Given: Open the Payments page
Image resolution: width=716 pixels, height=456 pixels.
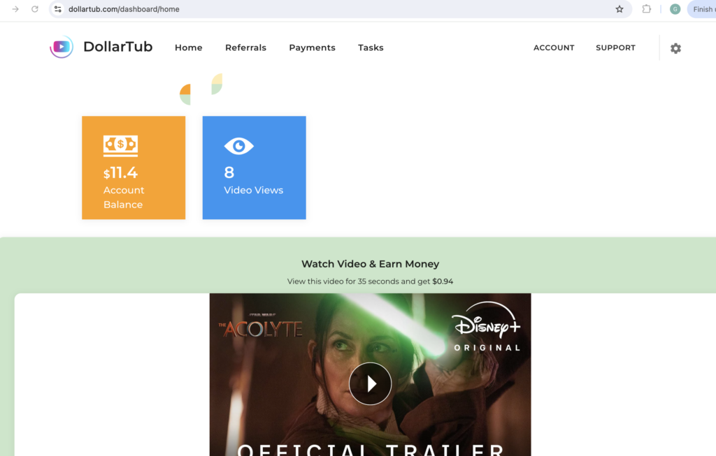Looking at the screenshot, I should click(313, 48).
